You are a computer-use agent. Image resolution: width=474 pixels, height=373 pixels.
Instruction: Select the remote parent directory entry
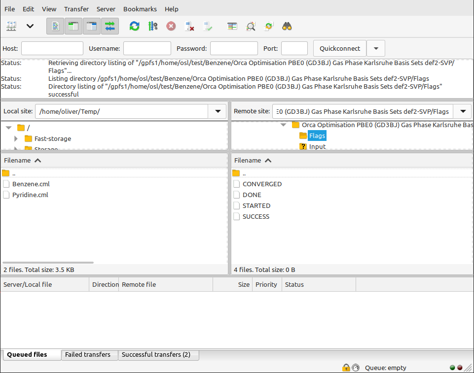pyautogui.click(x=352, y=173)
